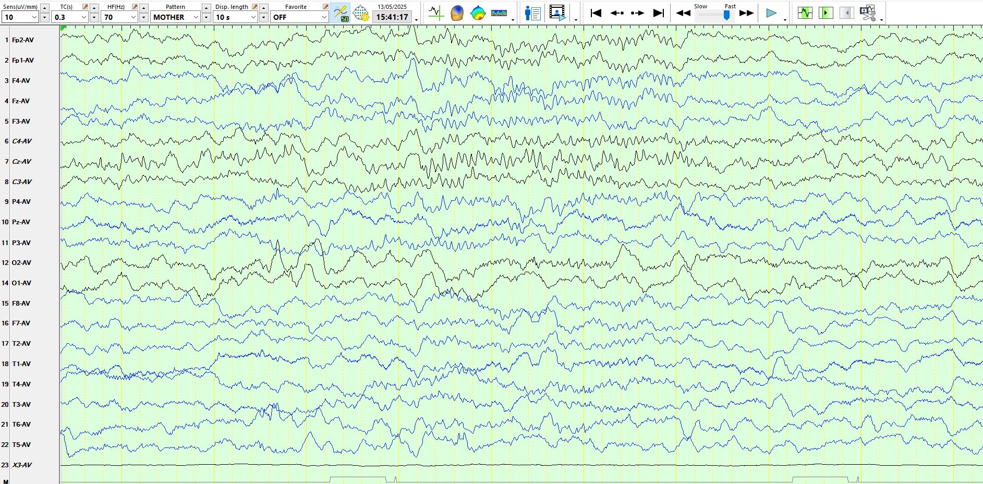Switch to next Pattern with down arrow
Image resolution: width=983 pixels, height=484 pixels.
[207, 17]
